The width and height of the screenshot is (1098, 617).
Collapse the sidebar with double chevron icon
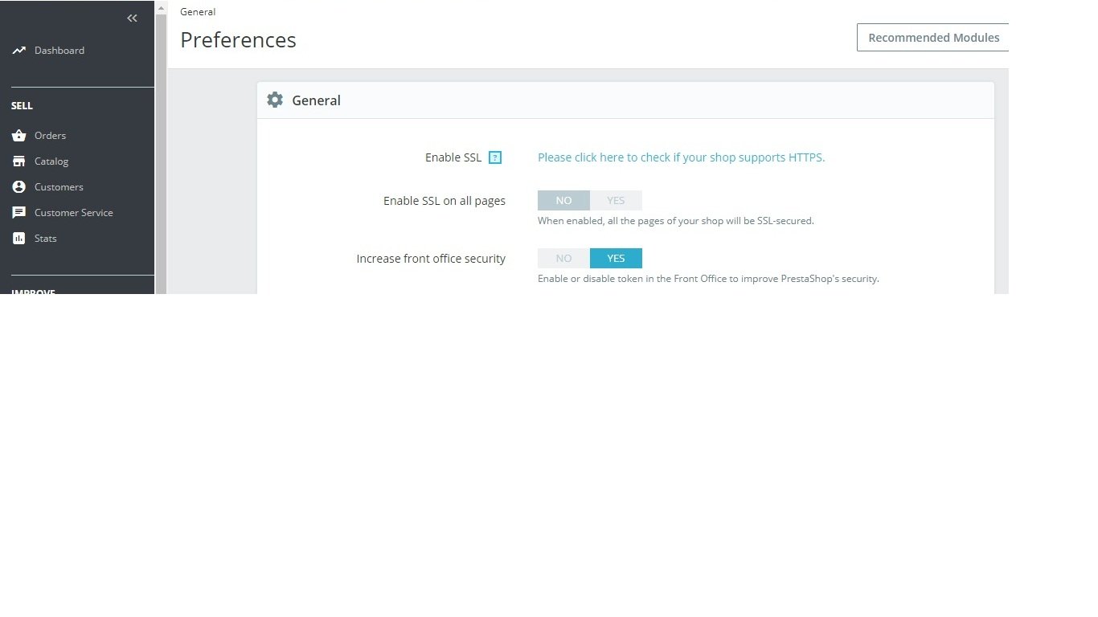click(132, 18)
